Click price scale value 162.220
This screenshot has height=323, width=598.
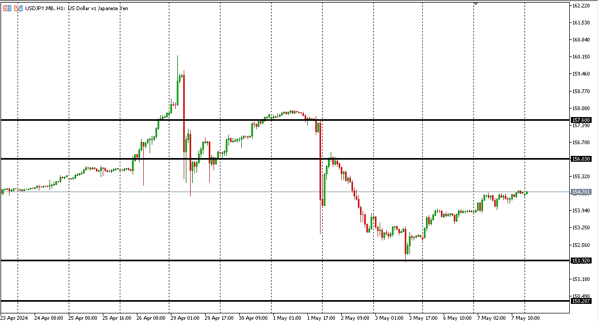click(x=581, y=6)
